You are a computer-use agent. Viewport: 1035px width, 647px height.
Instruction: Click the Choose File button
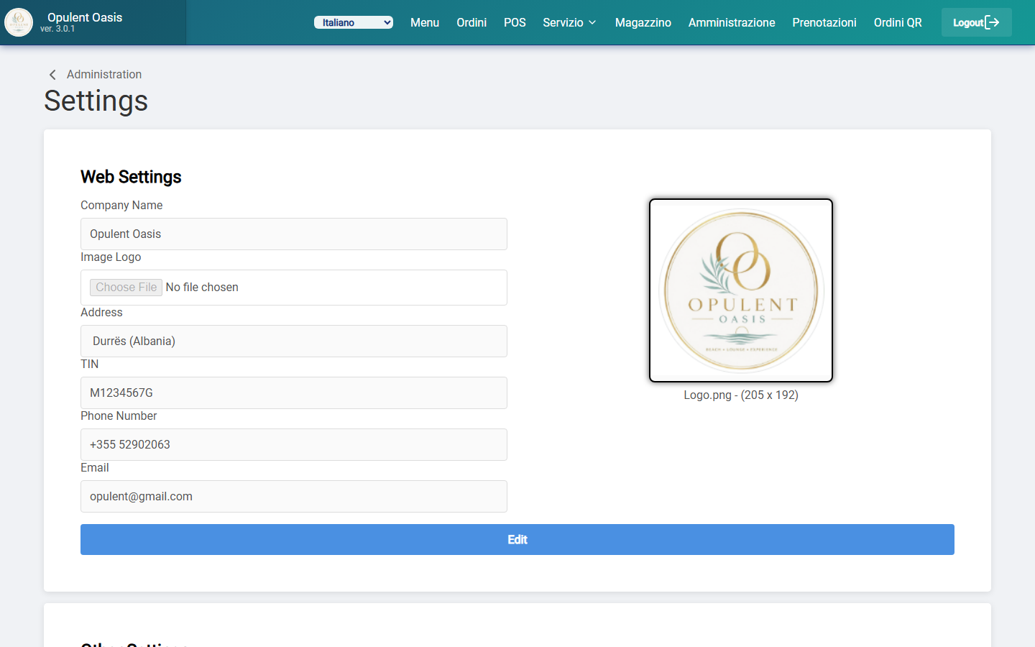point(126,287)
